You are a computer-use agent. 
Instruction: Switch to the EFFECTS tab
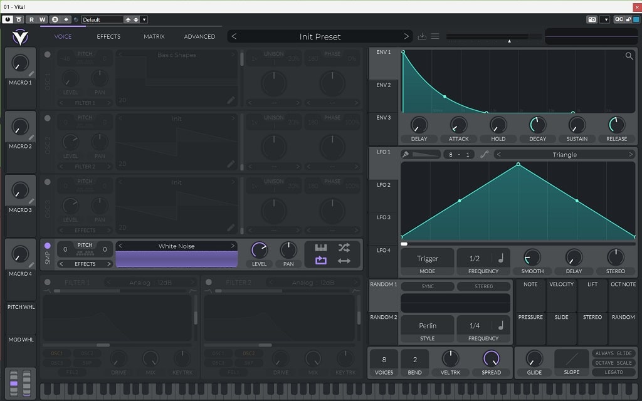(x=108, y=36)
